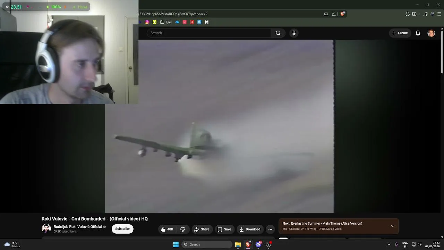Viewport: 444px width, 250px height.
Task: Open the browser main hamburger menu
Action: pos(439,14)
